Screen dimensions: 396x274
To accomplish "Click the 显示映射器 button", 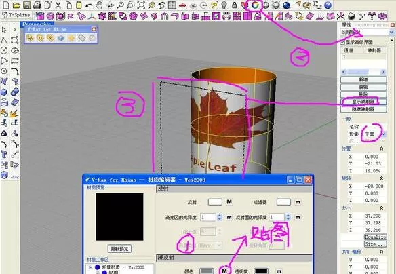I will (x=363, y=102).
